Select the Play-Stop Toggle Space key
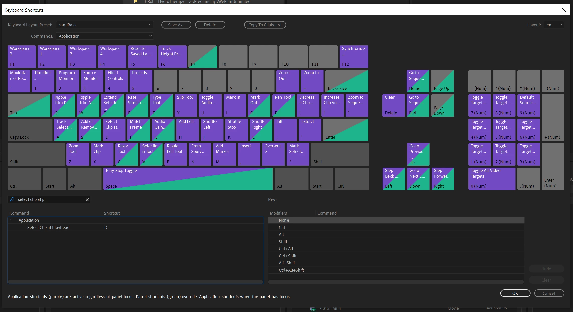The height and width of the screenshot is (312, 573). (x=188, y=179)
